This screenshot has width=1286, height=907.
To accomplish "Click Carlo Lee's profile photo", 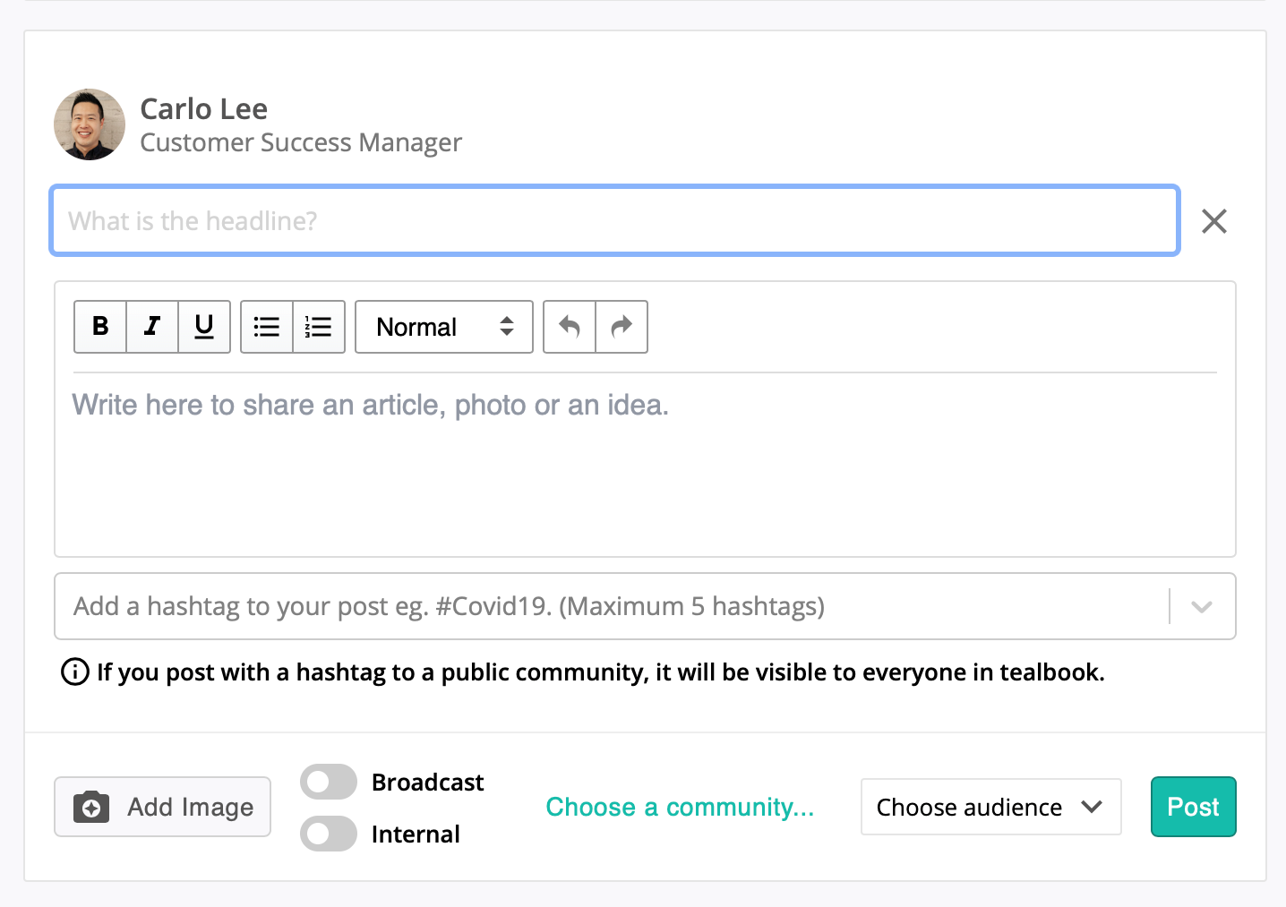I will (x=90, y=124).
